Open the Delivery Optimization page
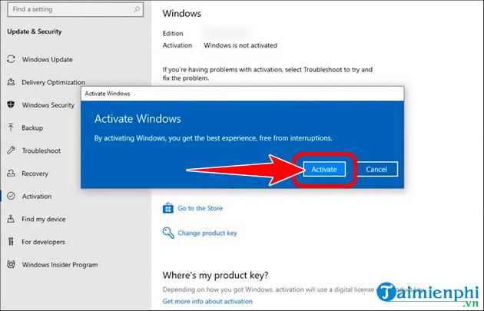Screen dimensions: 484x311 pyautogui.click(x=53, y=82)
